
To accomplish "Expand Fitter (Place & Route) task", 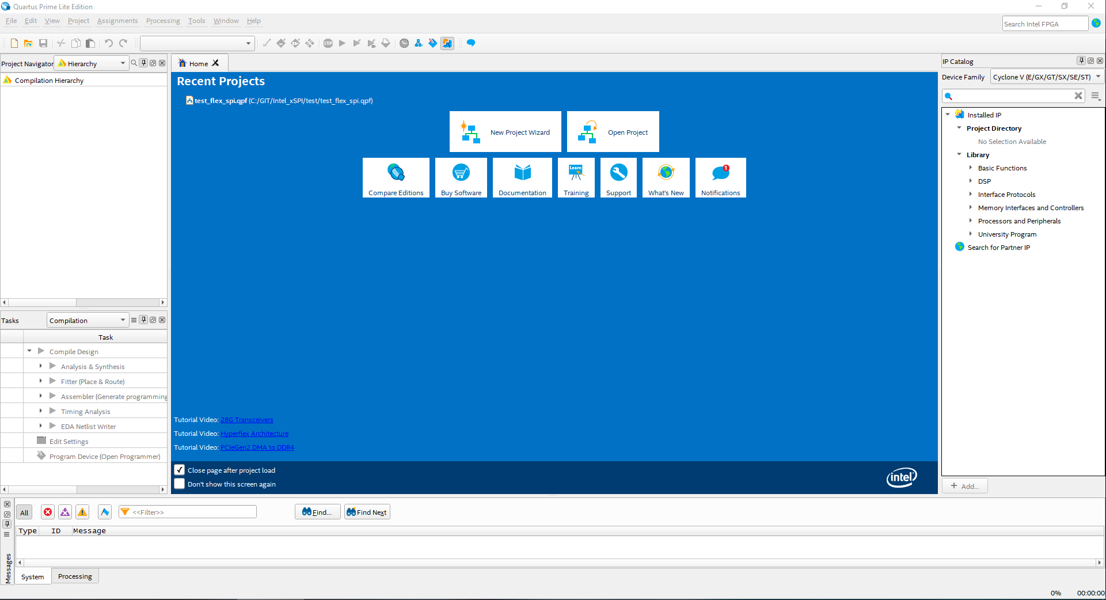I will (x=41, y=381).
